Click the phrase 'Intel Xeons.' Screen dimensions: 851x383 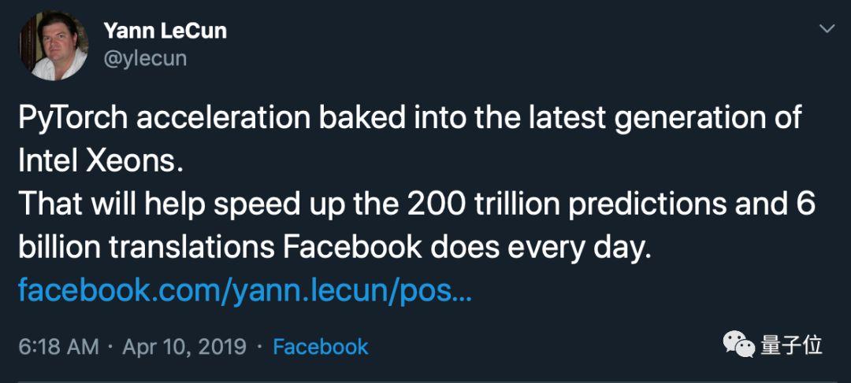coord(100,160)
